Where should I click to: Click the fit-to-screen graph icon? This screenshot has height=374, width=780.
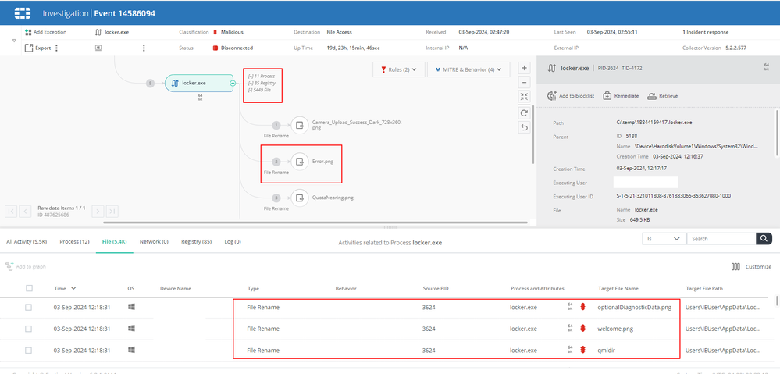pos(524,97)
